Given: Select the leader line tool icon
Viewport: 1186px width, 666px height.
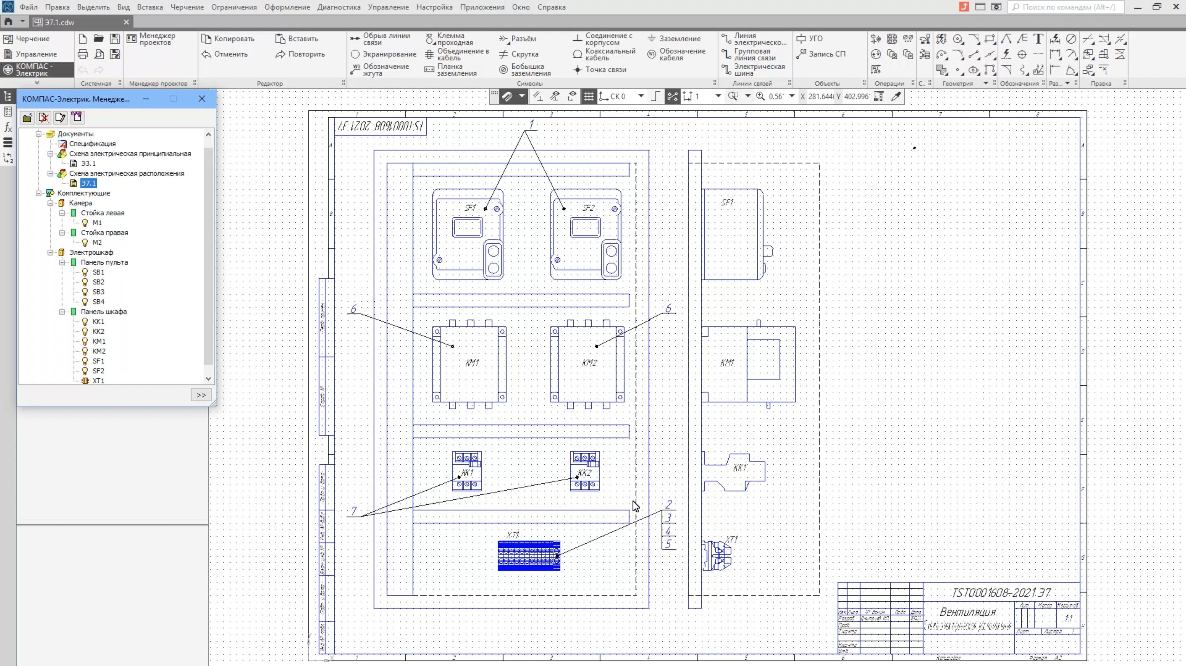Looking at the screenshot, I should pyautogui.click(x=1006, y=39).
